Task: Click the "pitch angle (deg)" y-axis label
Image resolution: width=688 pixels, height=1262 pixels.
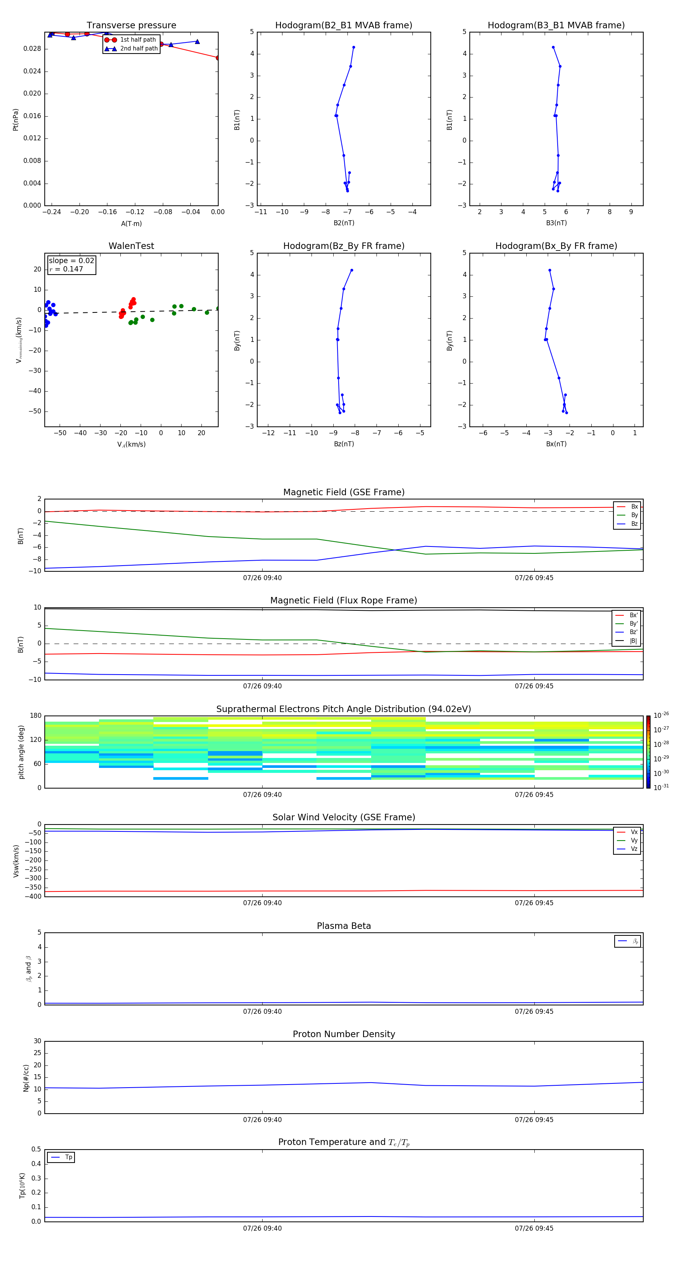Action: 21,752
